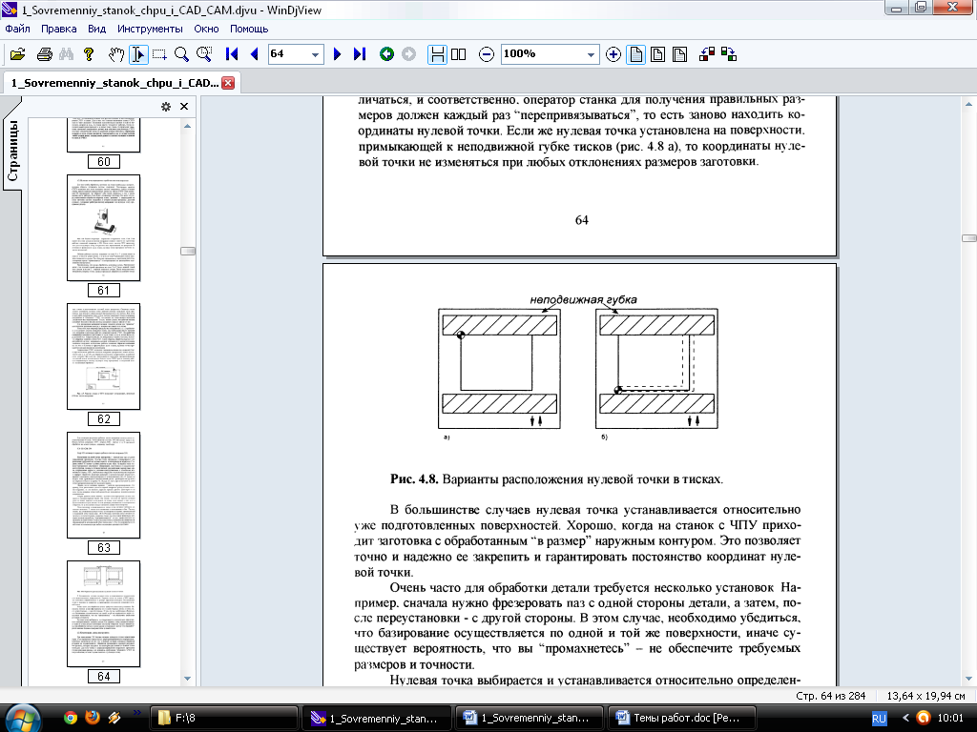Click the page number 64 input box
977x732 pixels.
point(288,54)
